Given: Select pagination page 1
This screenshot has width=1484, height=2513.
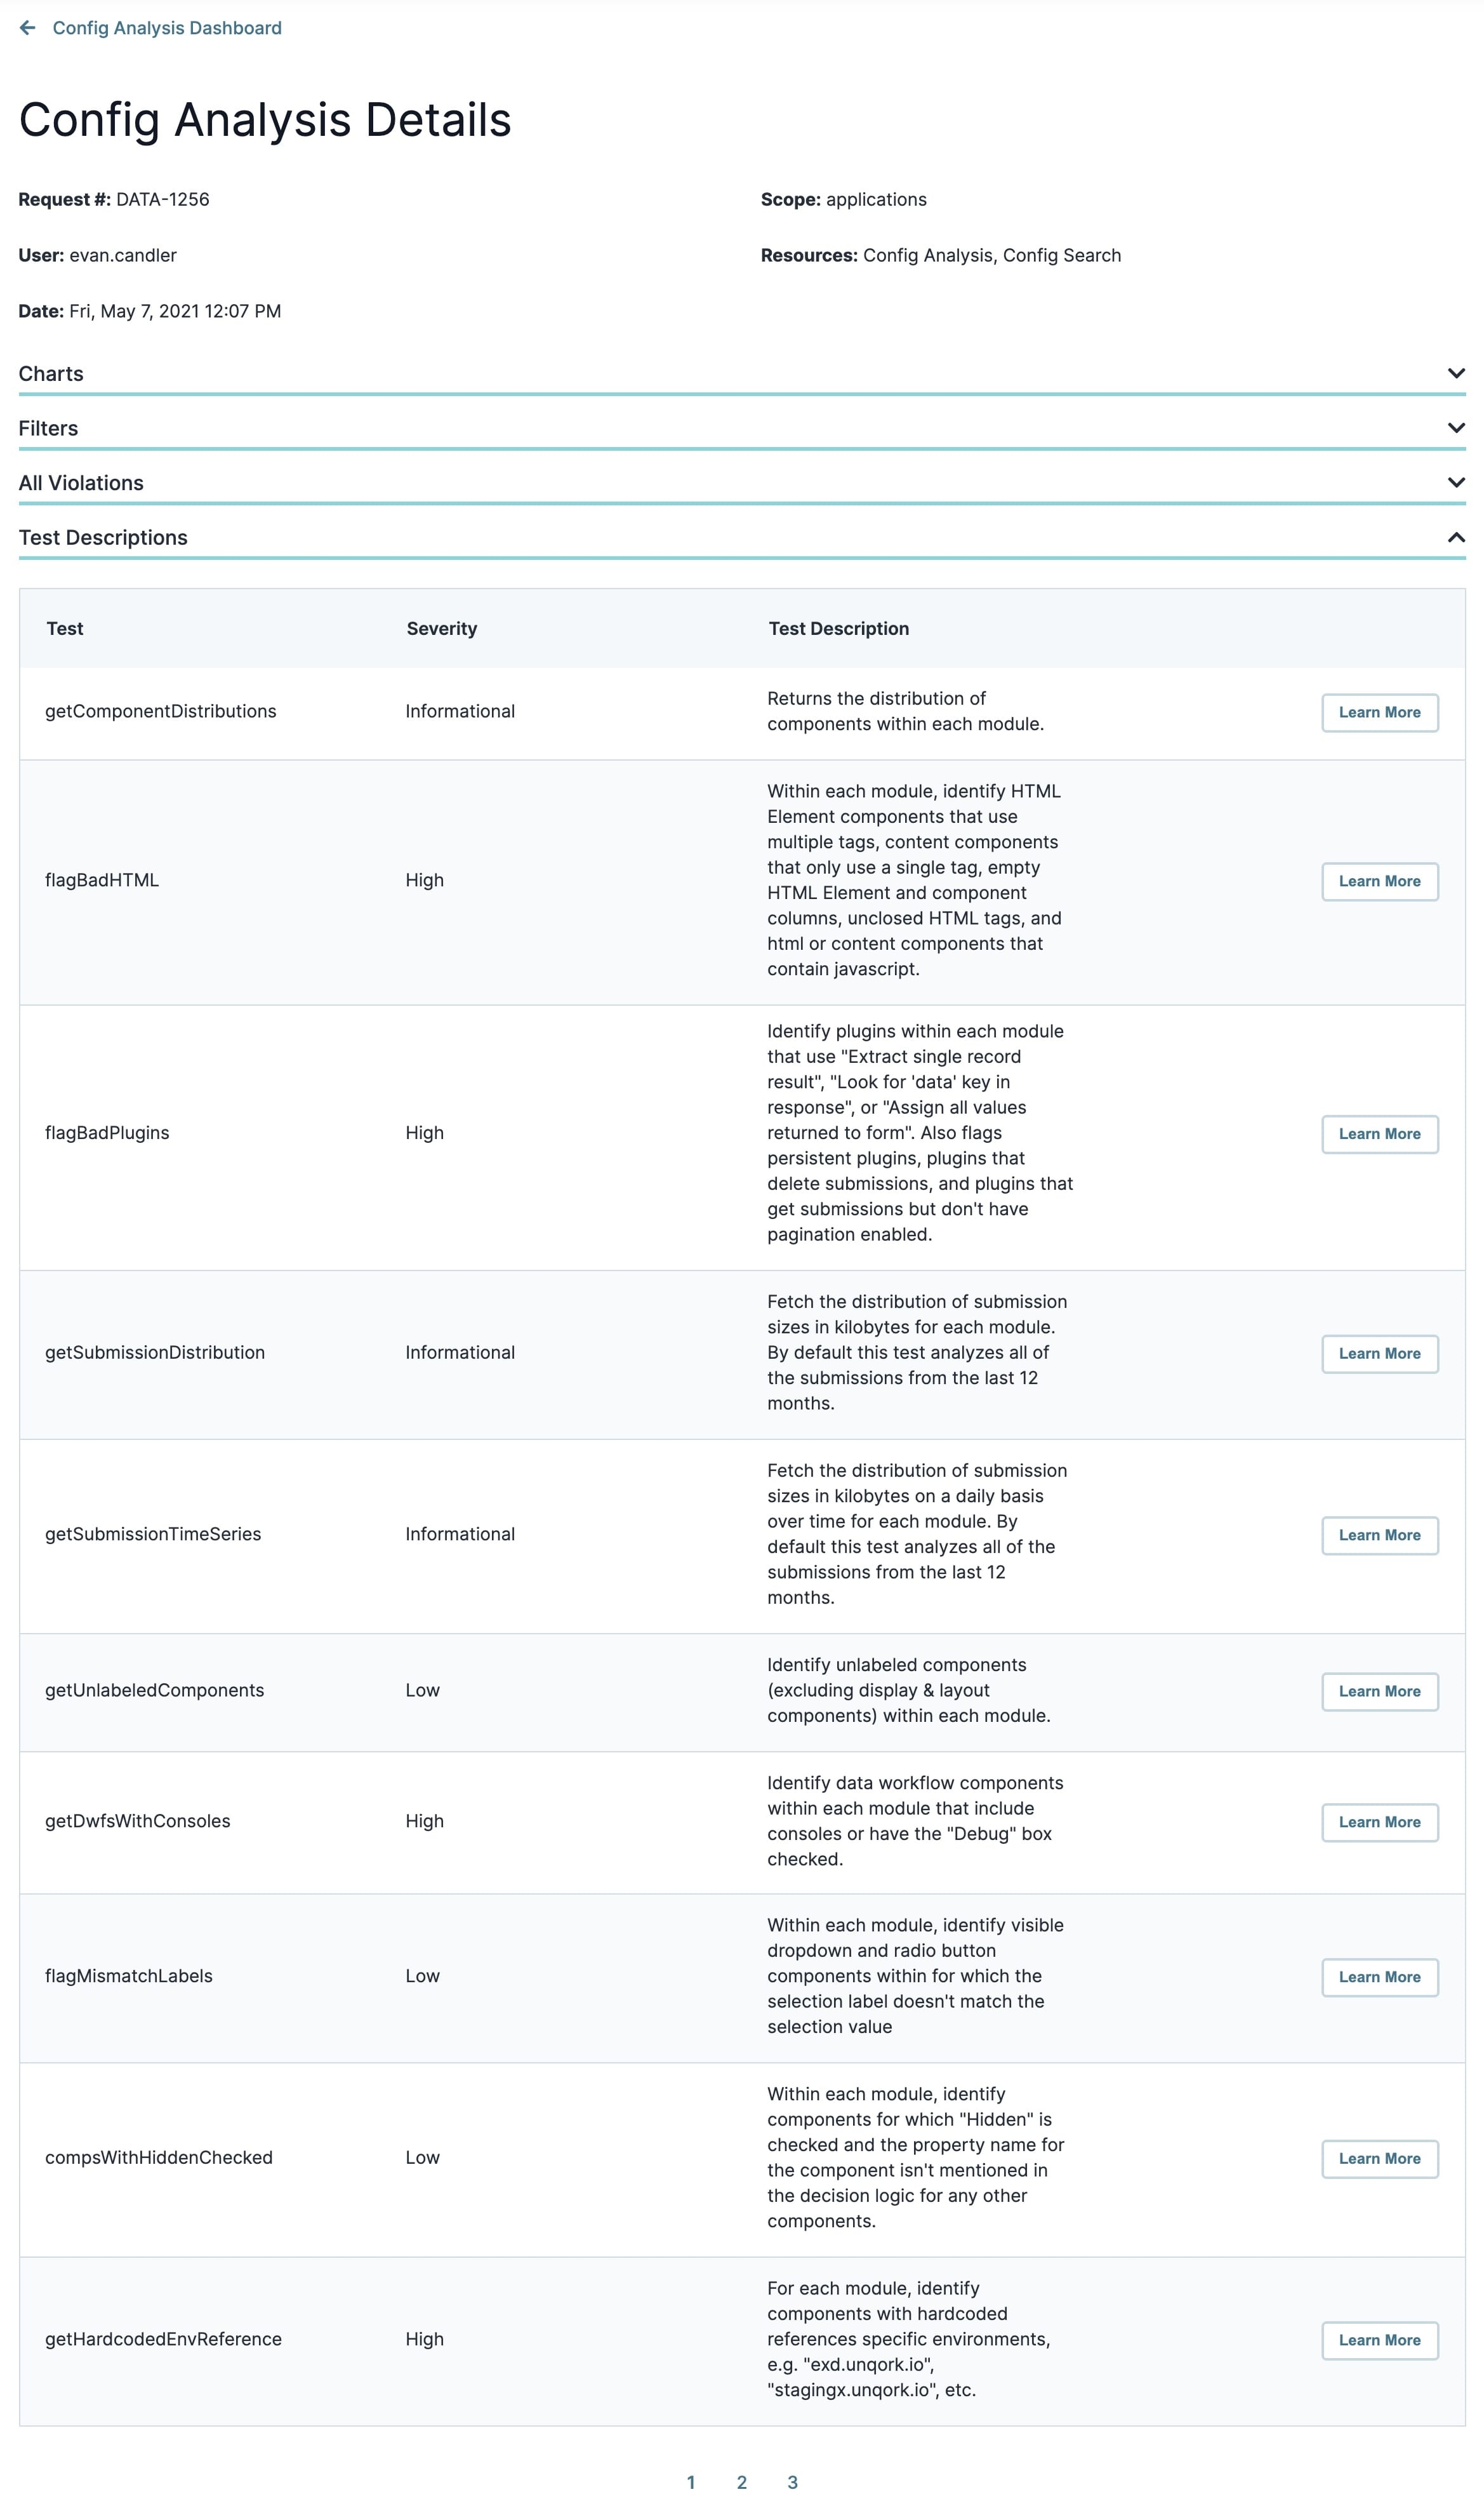Looking at the screenshot, I should coord(691,2483).
